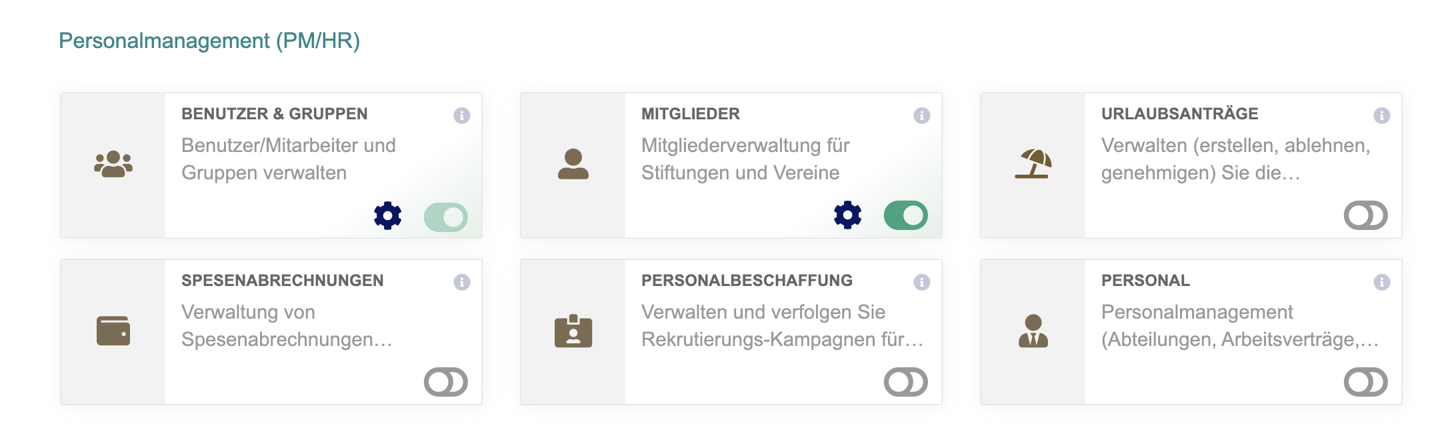The width and height of the screenshot is (1444, 448).
Task: Show info for Benutzer & Gruppen module
Action: (x=462, y=115)
